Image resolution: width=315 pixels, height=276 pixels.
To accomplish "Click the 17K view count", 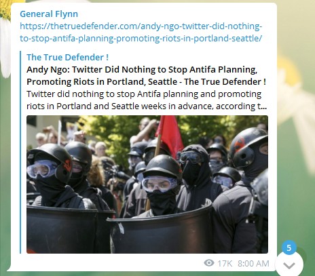I will point(225,263).
